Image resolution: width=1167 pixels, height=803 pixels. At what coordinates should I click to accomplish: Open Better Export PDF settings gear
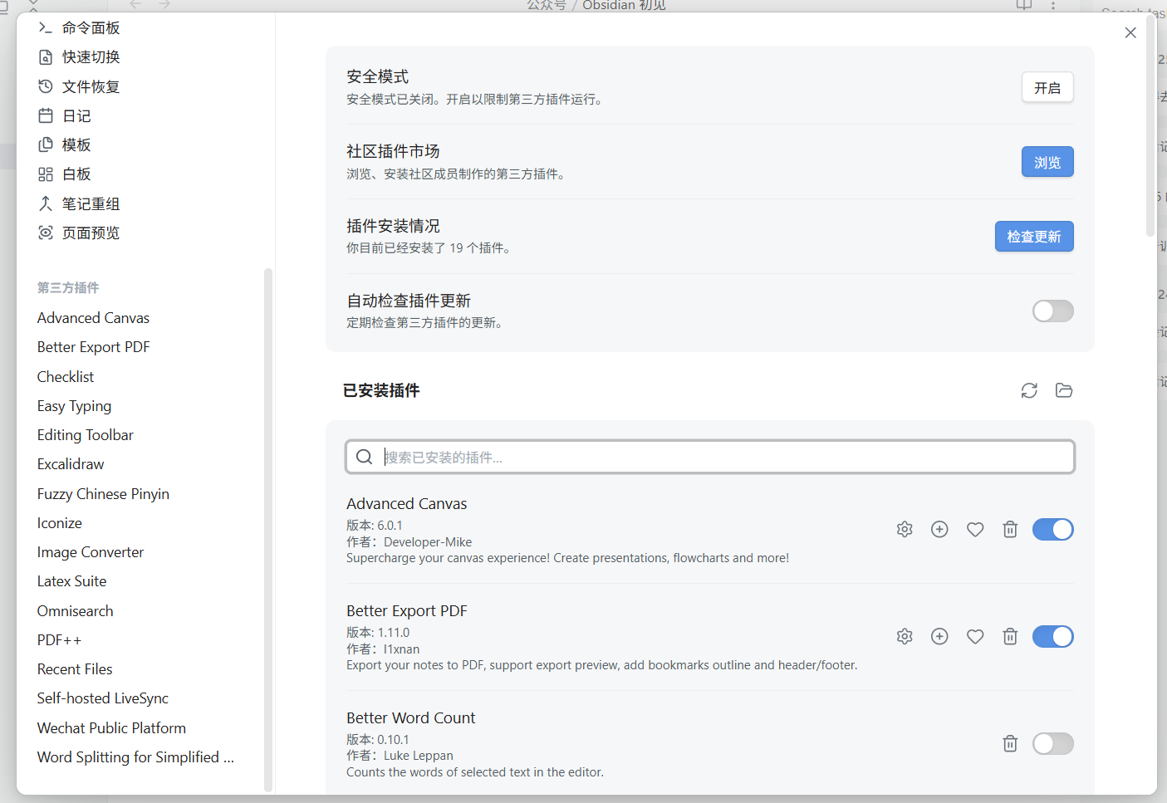tap(905, 636)
